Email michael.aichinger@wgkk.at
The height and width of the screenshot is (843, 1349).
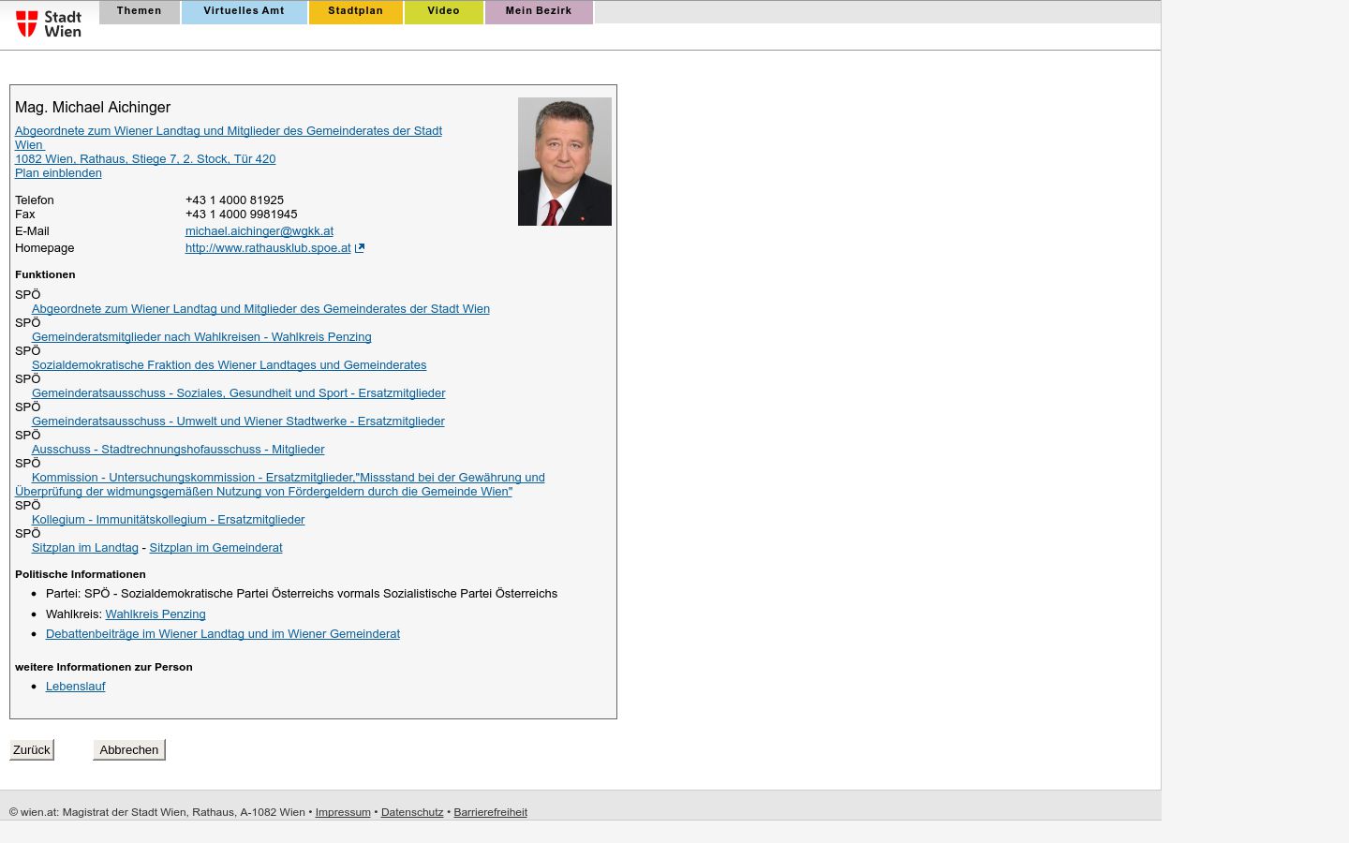pos(259,231)
